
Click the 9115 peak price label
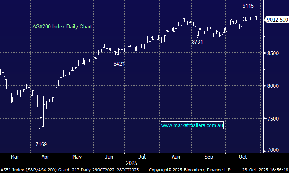coord(248,6)
